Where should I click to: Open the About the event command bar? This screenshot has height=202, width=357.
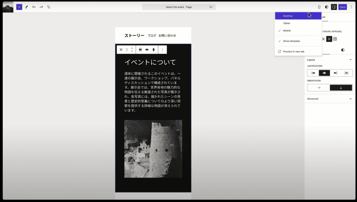click(179, 7)
